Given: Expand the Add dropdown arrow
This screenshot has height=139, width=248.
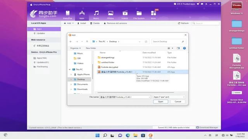Looking at the screenshot, I should [73, 23].
